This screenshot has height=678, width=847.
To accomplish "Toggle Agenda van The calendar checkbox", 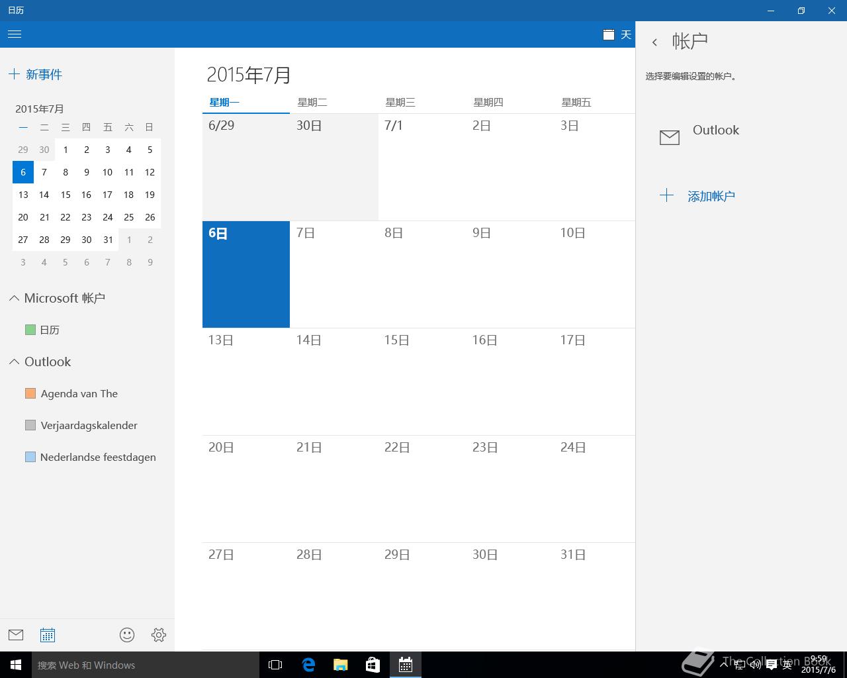I will click(x=30, y=393).
